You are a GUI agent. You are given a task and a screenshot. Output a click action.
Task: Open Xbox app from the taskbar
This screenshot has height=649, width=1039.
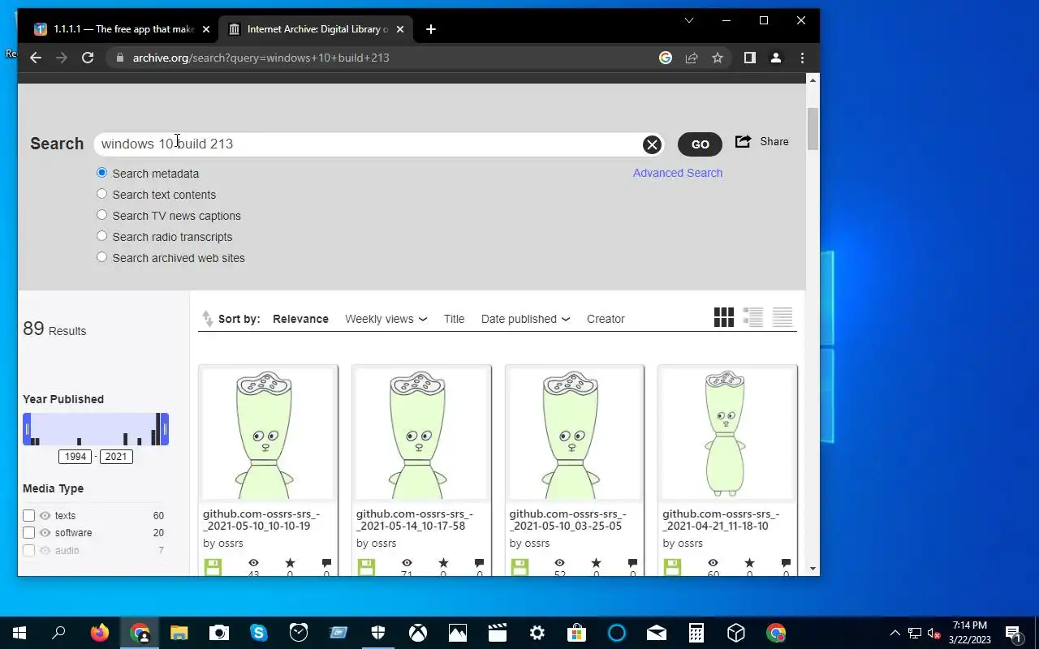coord(418,633)
